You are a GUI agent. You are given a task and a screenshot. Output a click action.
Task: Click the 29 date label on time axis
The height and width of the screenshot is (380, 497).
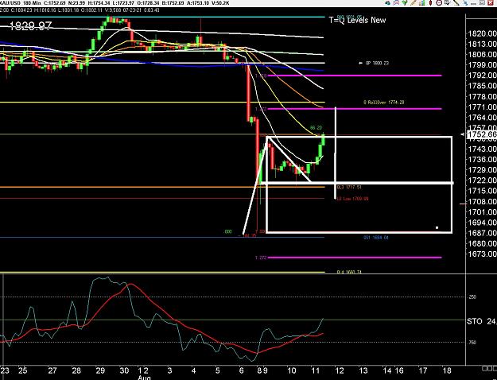click(100, 370)
